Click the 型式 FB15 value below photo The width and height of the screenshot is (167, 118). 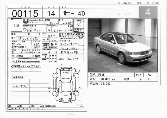[x=102, y=75]
